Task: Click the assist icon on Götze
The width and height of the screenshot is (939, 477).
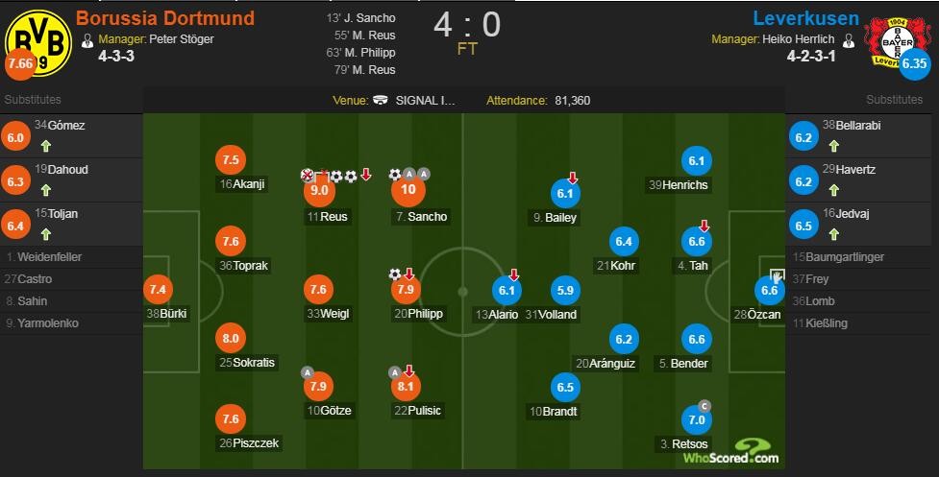Action: click(308, 372)
